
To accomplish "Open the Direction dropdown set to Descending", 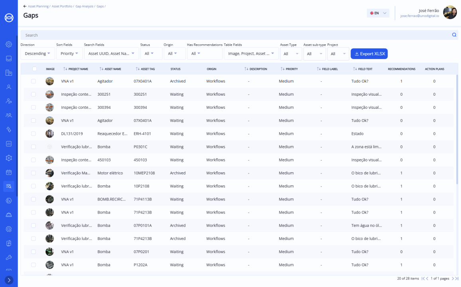I will click(x=37, y=53).
